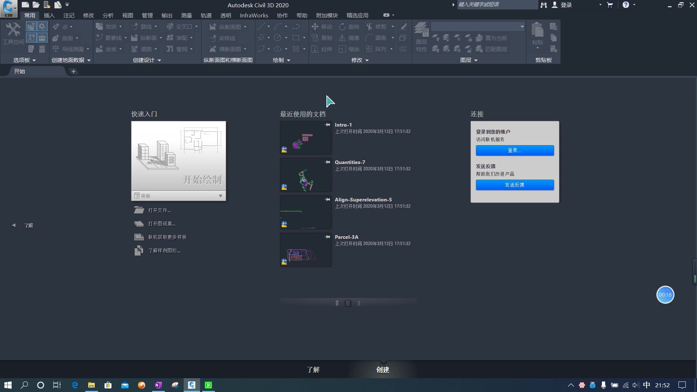The width and height of the screenshot is (697, 392).
Task: Expand the 创建地面数据 panel arrow
Action: click(89, 60)
